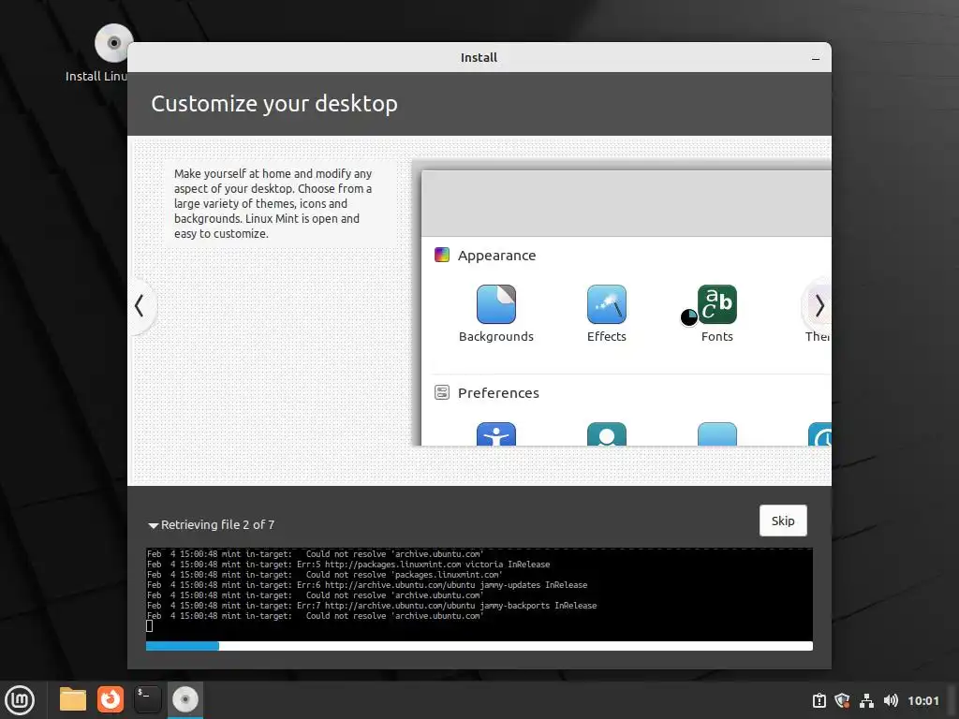Go to the previous slideshow slide
The image size is (959, 719).
tap(140, 306)
